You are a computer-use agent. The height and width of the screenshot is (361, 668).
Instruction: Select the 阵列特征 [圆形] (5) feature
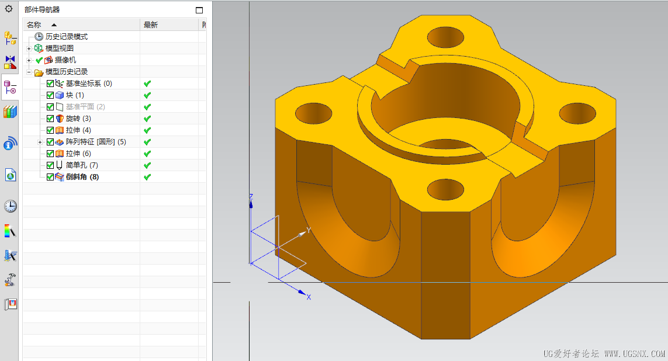pyautogui.click(x=96, y=142)
